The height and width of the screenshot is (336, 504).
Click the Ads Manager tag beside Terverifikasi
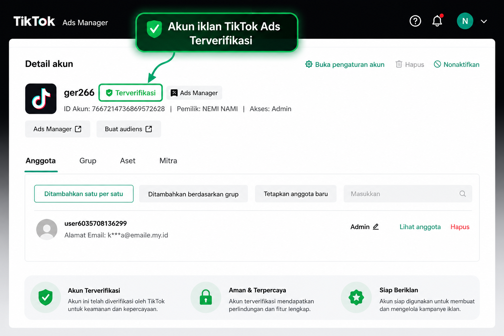pyautogui.click(x=194, y=93)
